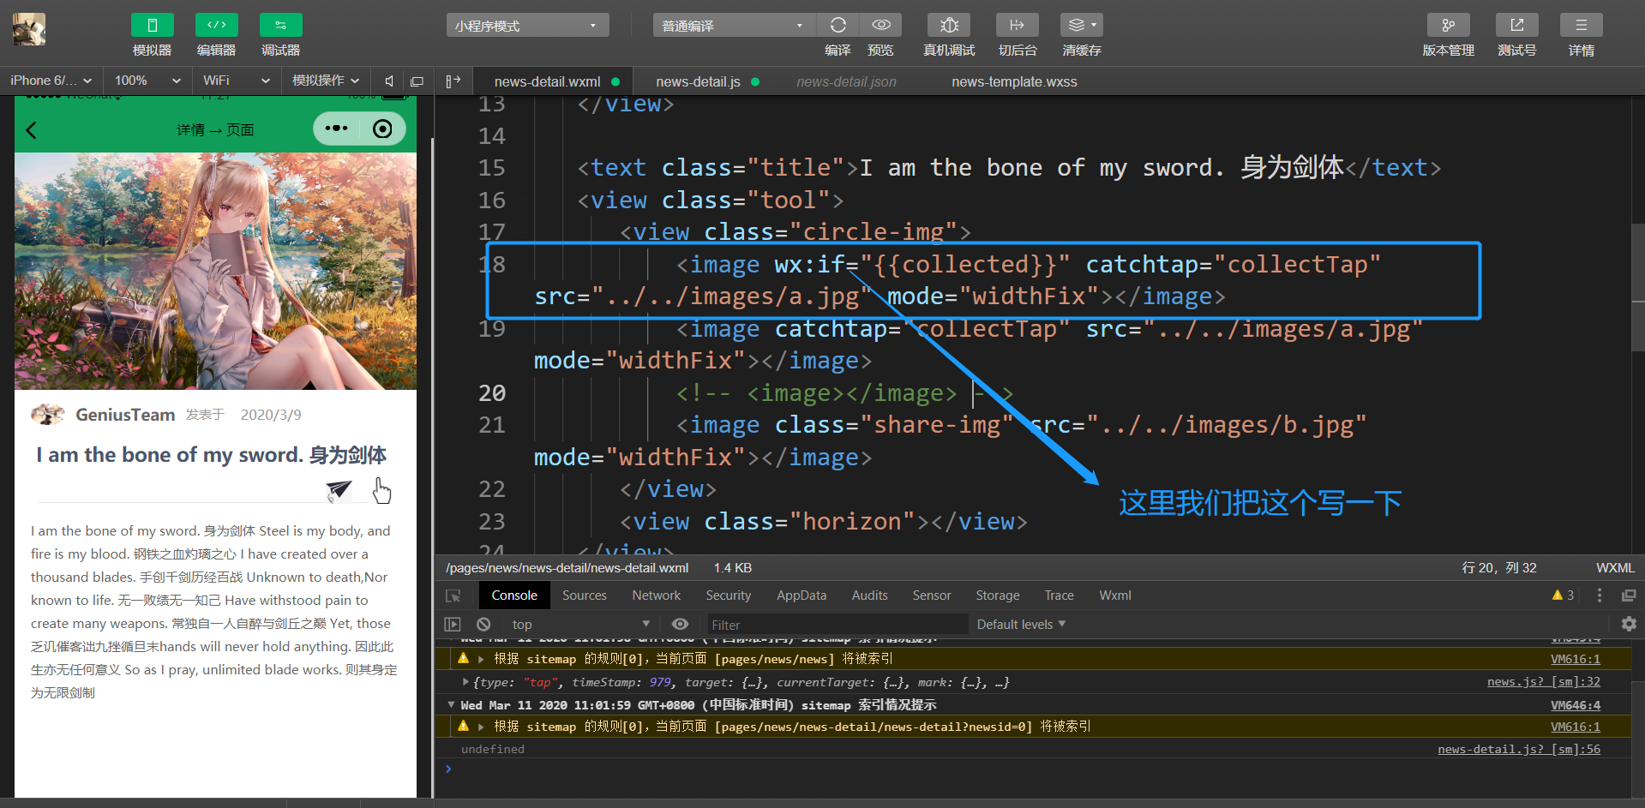Open the news.js? [sm]:32 source link

point(1543,682)
